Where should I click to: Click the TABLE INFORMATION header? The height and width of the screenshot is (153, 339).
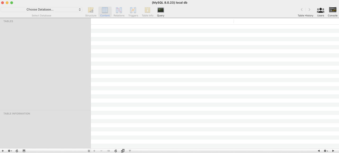click(17, 114)
